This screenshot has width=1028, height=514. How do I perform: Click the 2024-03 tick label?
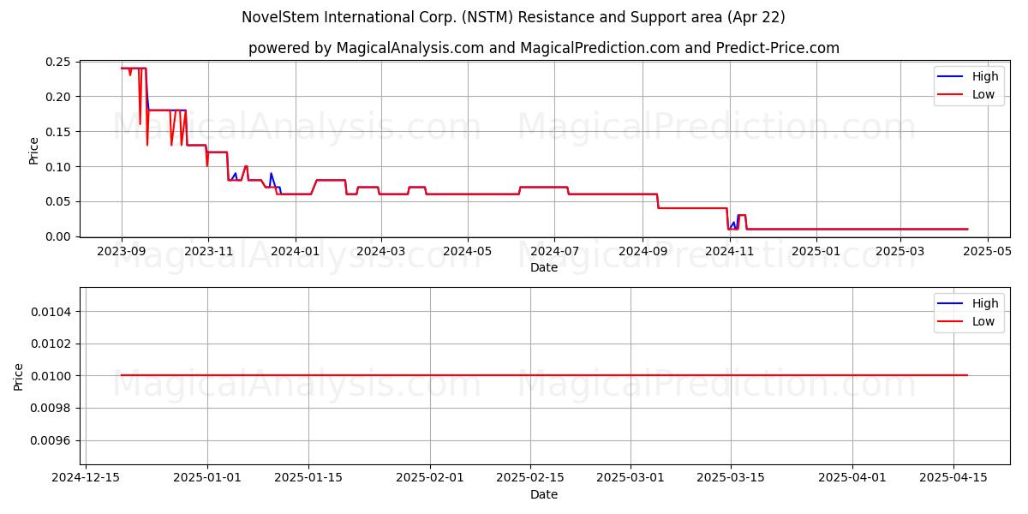click(x=380, y=251)
